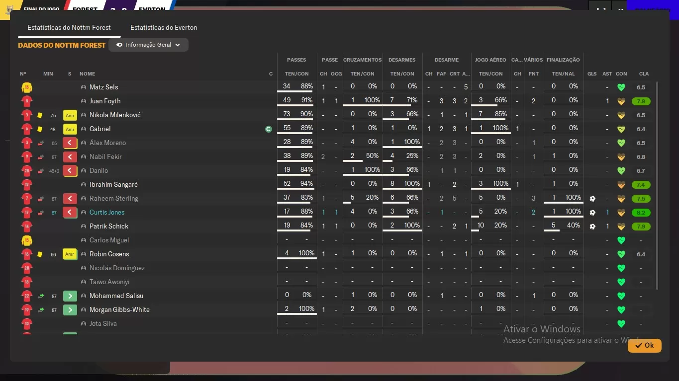Click Carlos Miguel yellow keeper shirt icon

(x=26, y=240)
